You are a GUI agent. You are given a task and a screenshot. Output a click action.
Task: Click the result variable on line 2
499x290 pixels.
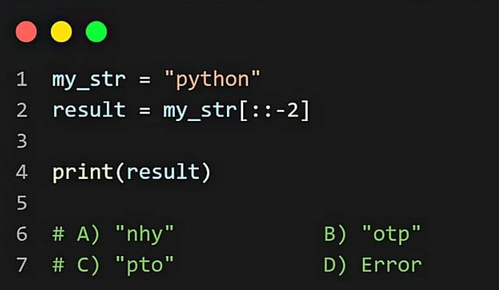89,109
